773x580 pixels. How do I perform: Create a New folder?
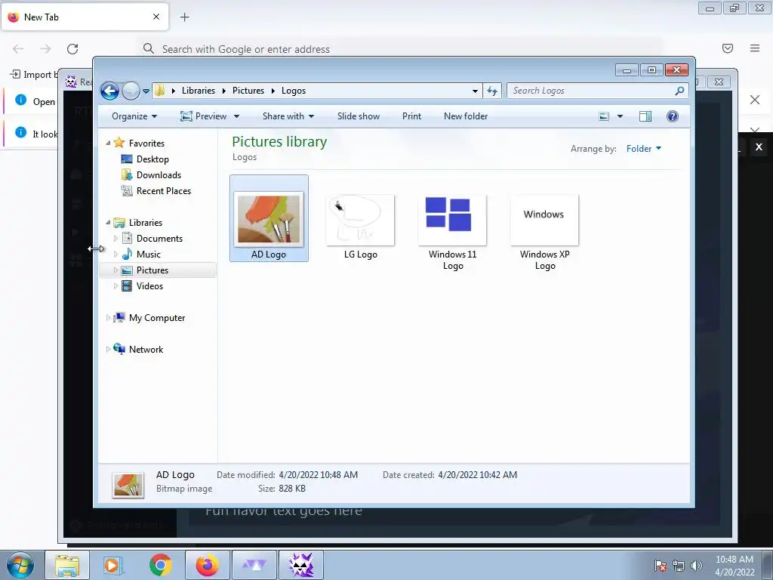[466, 116]
